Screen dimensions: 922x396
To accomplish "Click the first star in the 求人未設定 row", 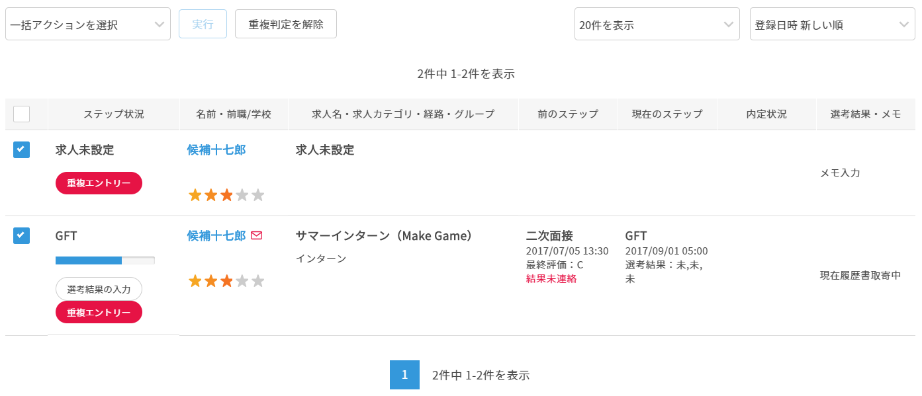I will tap(195, 195).
